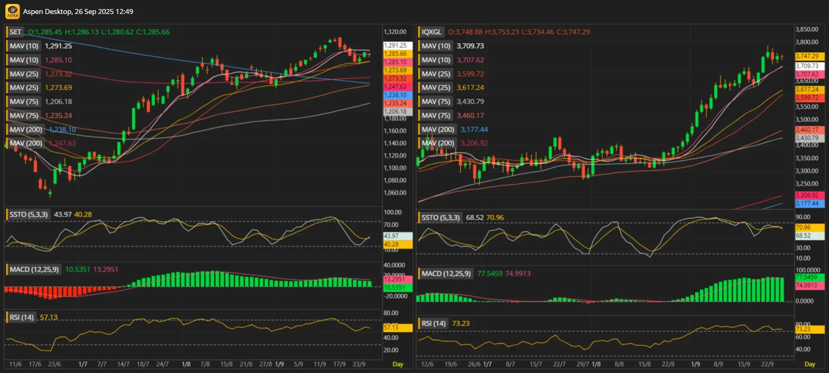Open MACD (12,25,9) indicator on IQXGL chart
Viewport: 829px width, 373px height.
pos(446,274)
